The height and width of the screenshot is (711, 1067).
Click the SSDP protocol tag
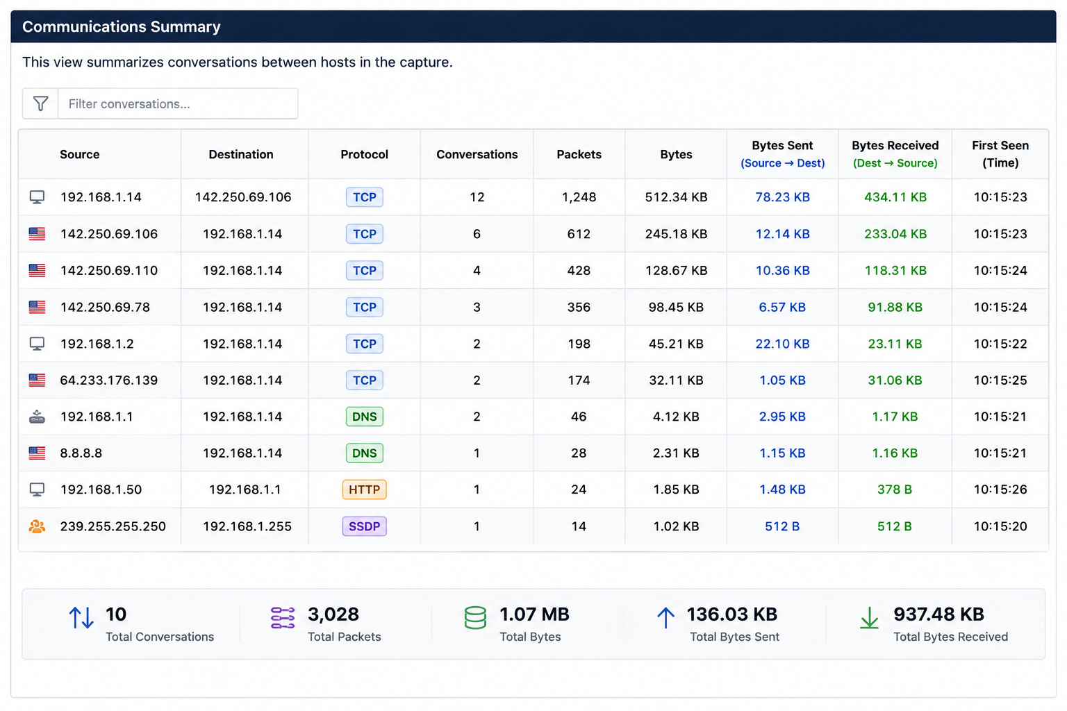[365, 526]
